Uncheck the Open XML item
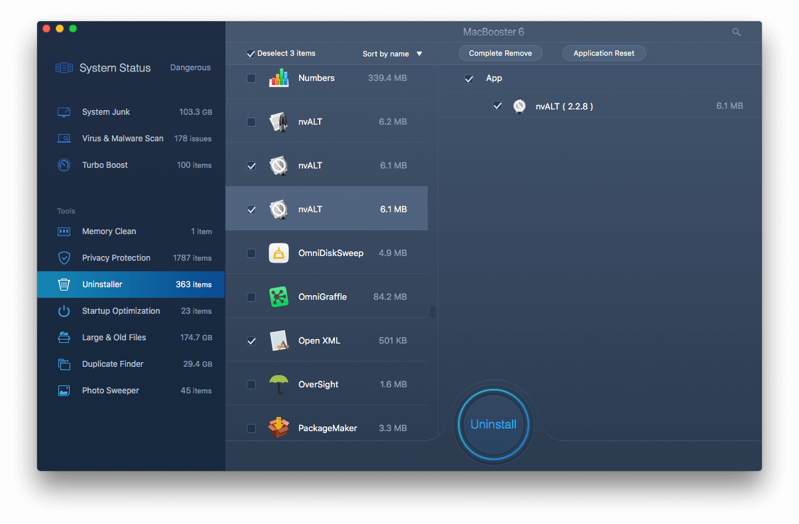The image size is (799, 524). tap(251, 340)
